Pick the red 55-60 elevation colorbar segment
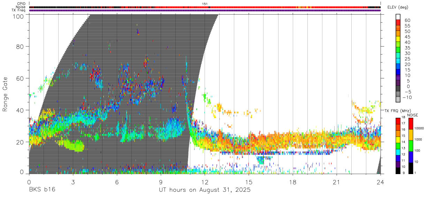Viewport: 428px width, 197px height. tap(398, 22)
